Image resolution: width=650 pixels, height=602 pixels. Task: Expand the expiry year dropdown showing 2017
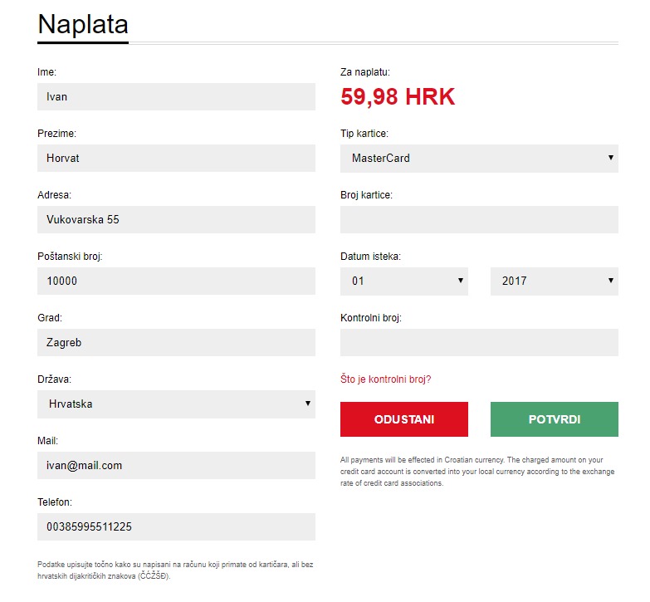pyautogui.click(x=554, y=281)
